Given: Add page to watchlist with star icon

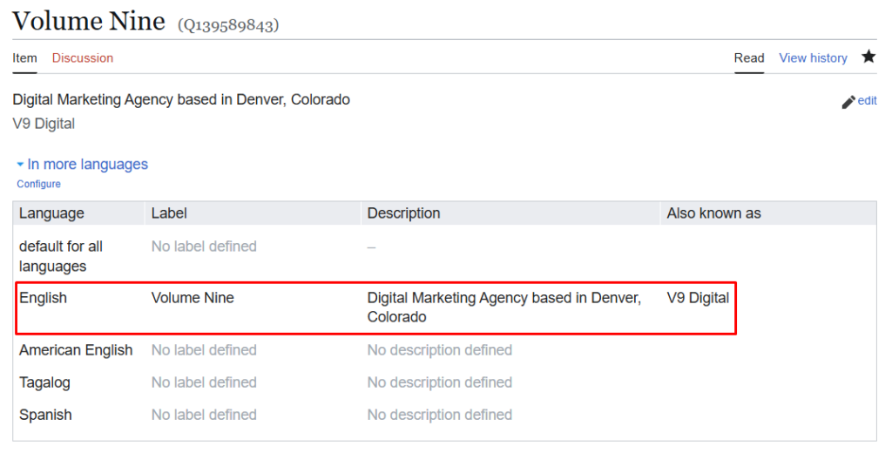Looking at the screenshot, I should [868, 57].
